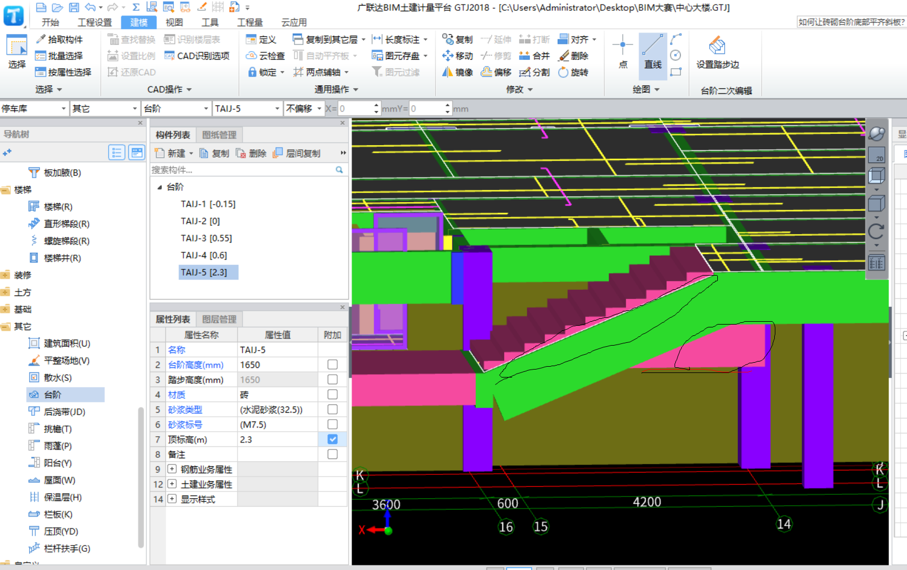Open the 视图 ribbon tab
This screenshot has width=907, height=570.
174,22
